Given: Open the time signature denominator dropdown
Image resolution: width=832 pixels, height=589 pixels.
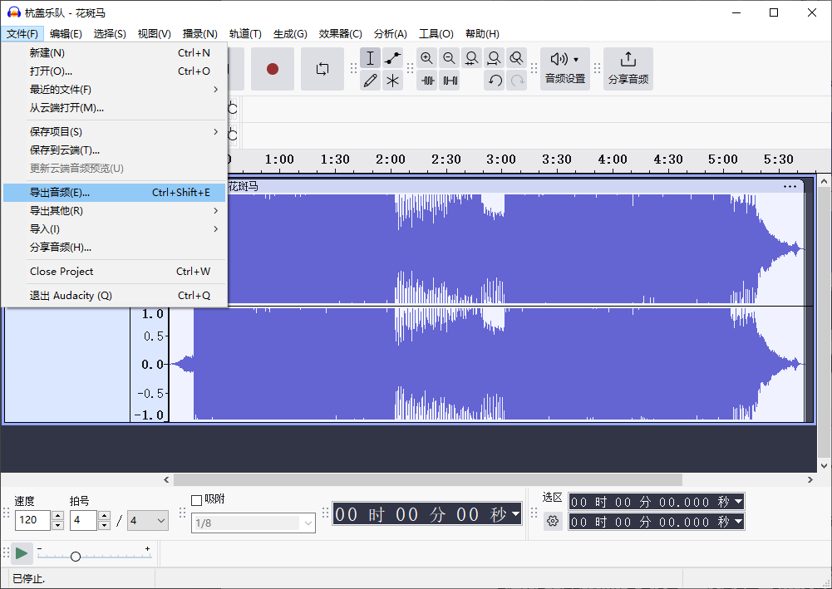Looking at the screenshot, I should pyautogui.click(x=148, y=521).
